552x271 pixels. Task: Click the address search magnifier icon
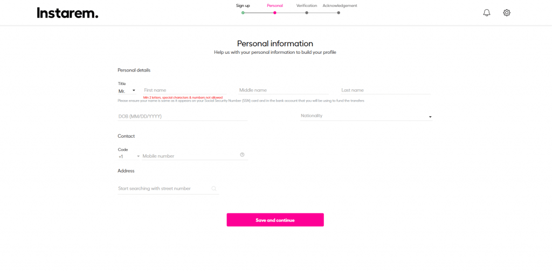click(214, 189)
